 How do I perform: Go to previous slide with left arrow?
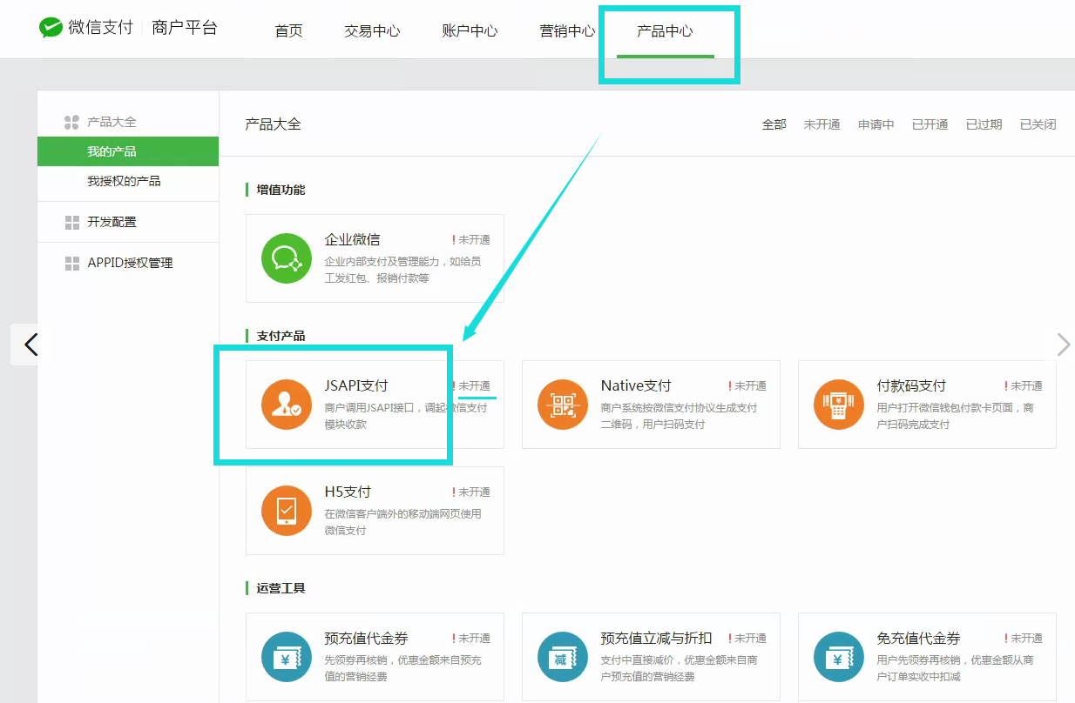click(30, 345)
